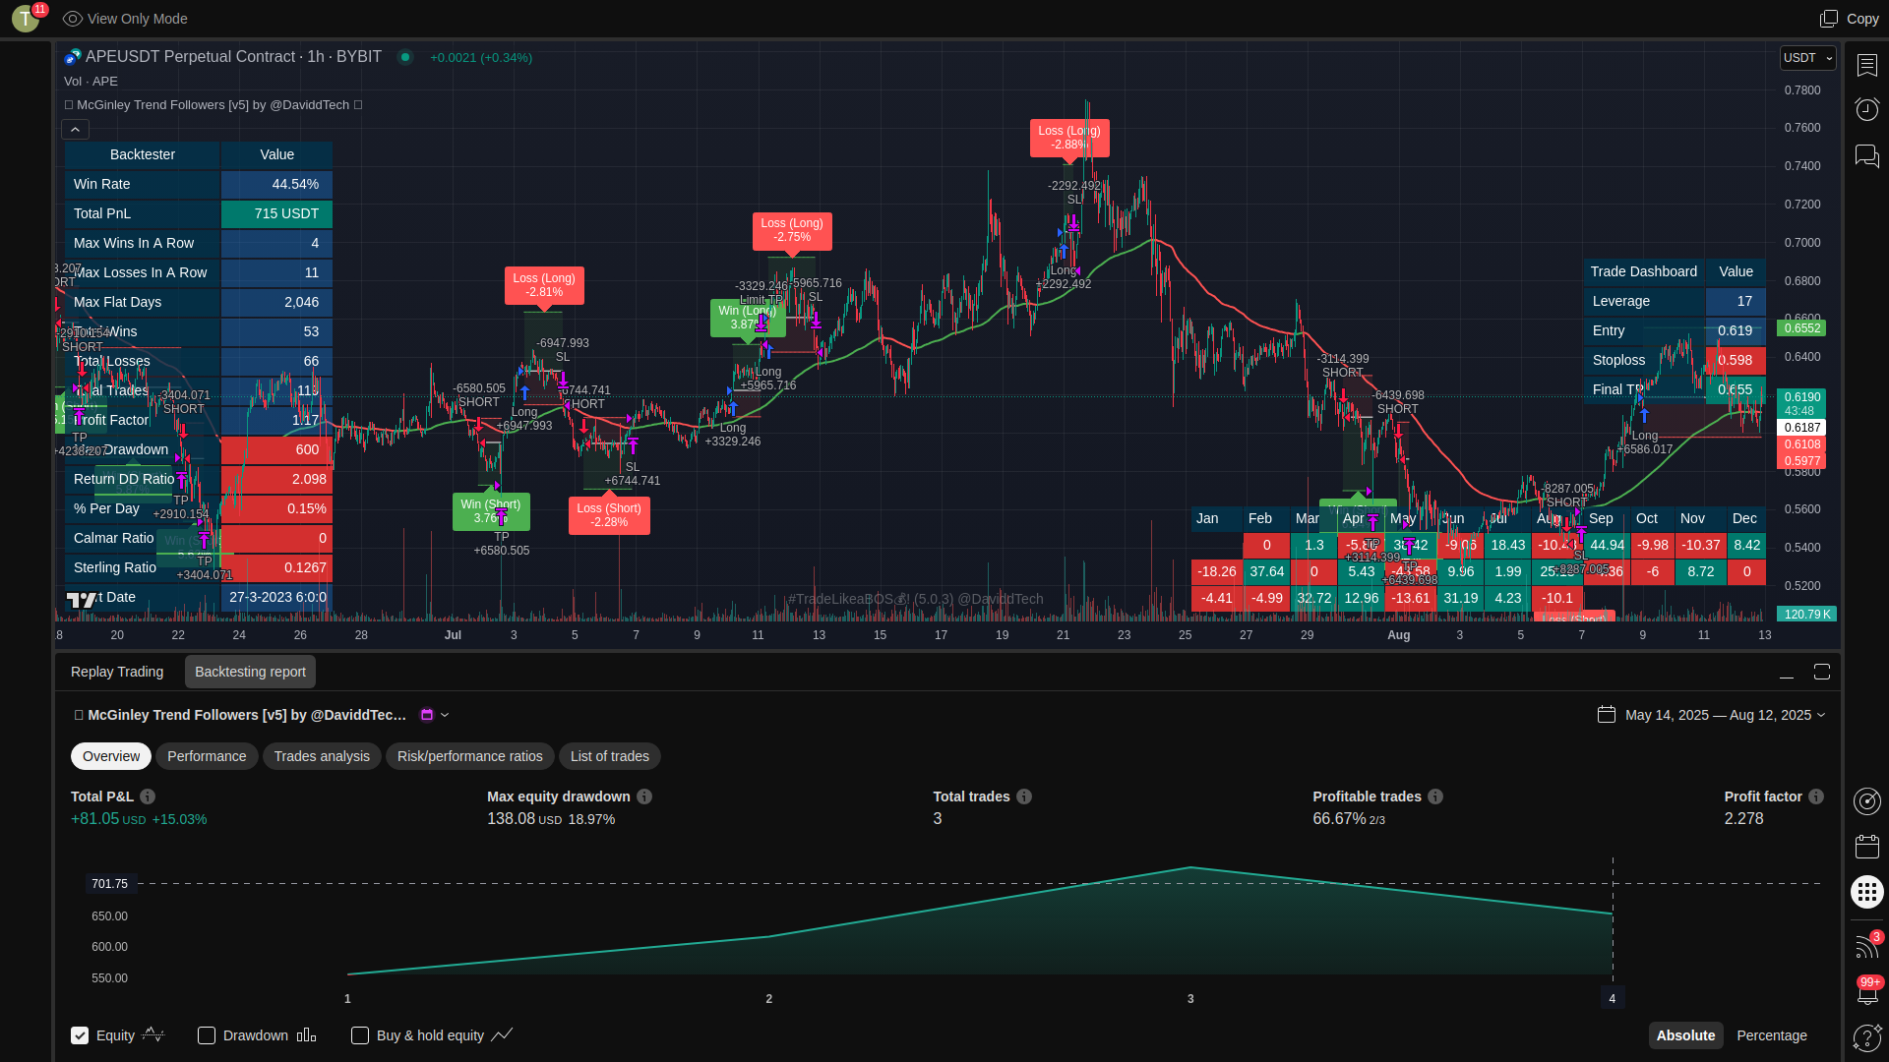Select the Absolute display mode
Screen dimensions: 1889x1062
pos(1685,1035)
